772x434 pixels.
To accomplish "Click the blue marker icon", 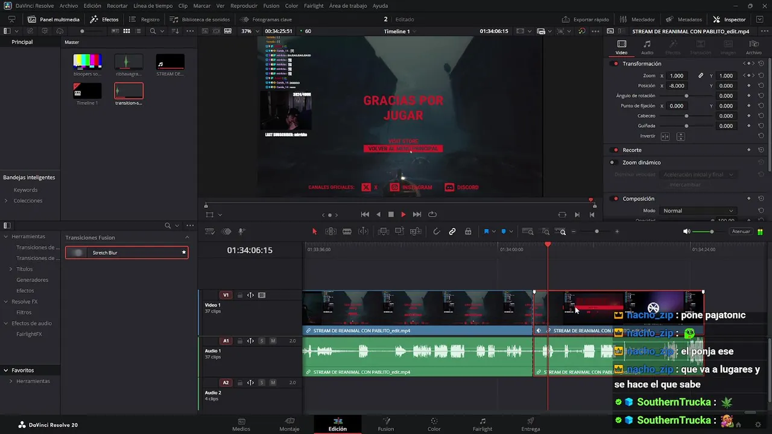I will tap(504, 231).
